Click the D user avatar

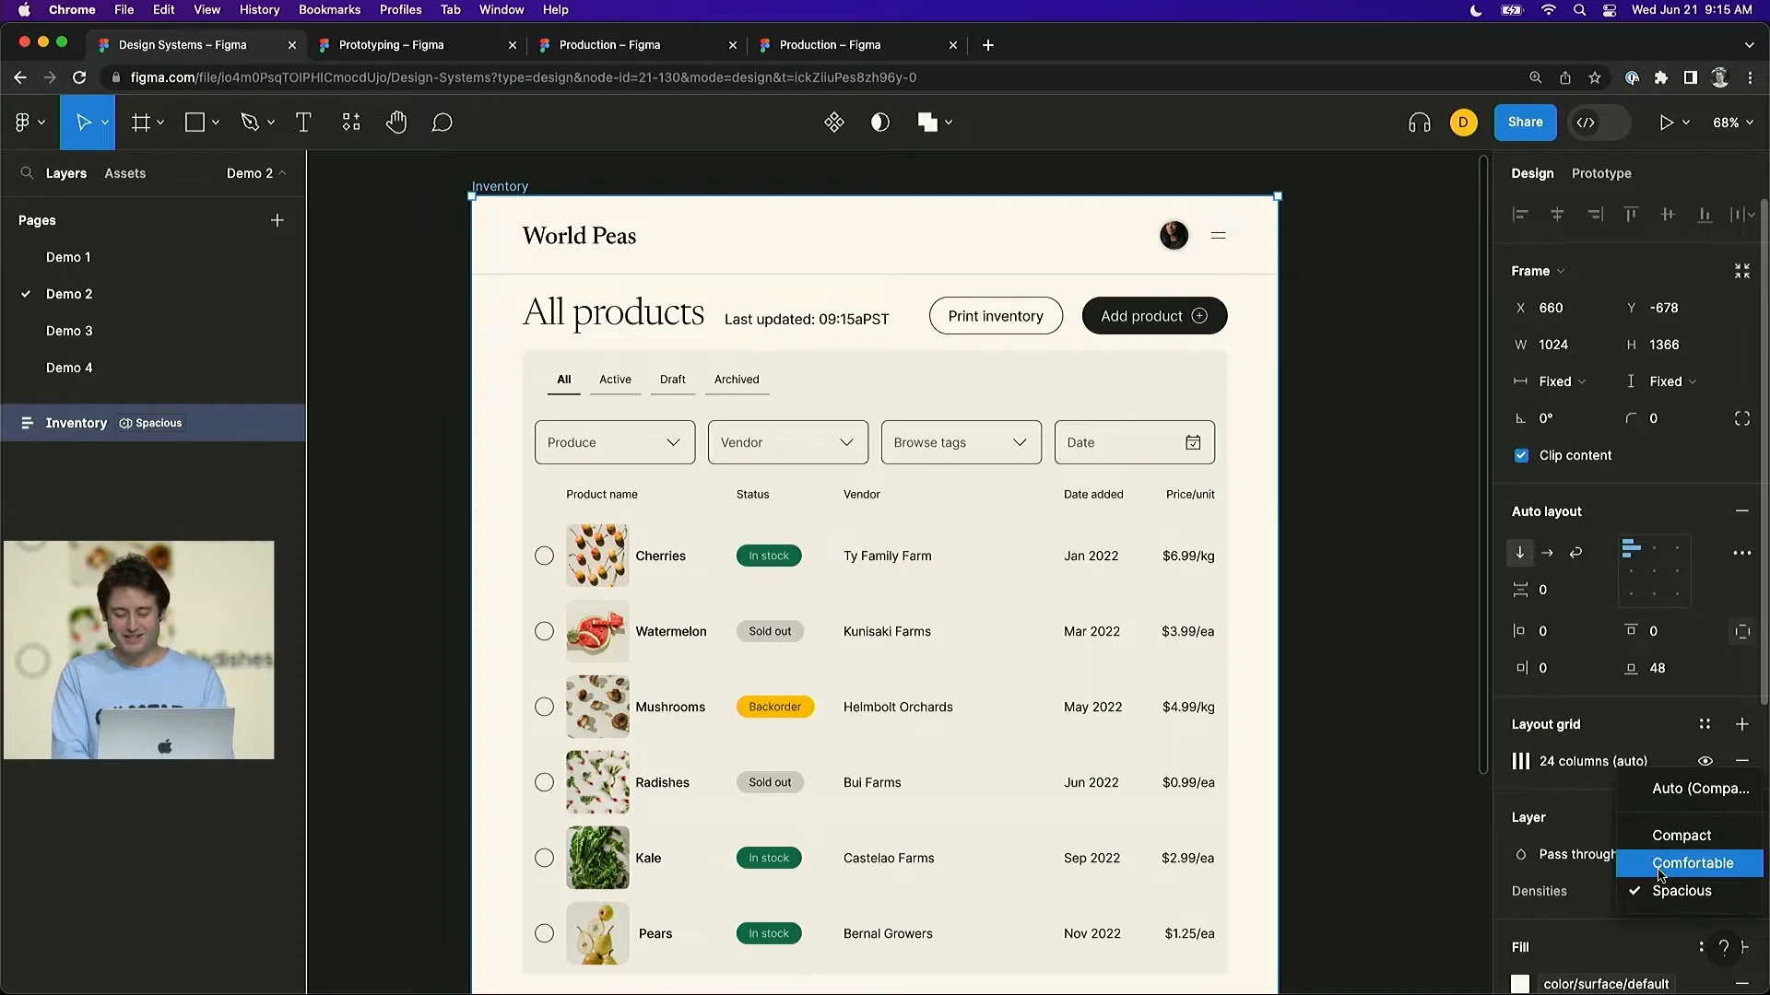(1463, 123)
